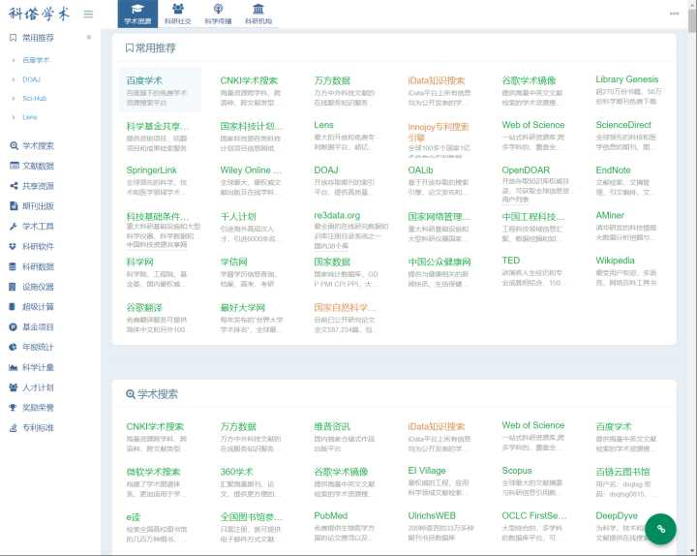
Task: Open the 中国公众健康网 card
Action: [441, 272]
